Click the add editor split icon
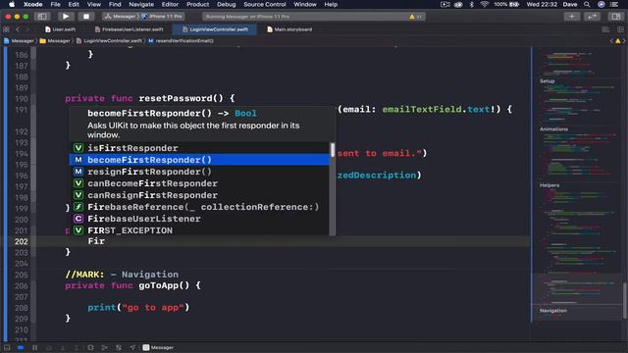This screenshot has height=353, width=628. point(620,29)
